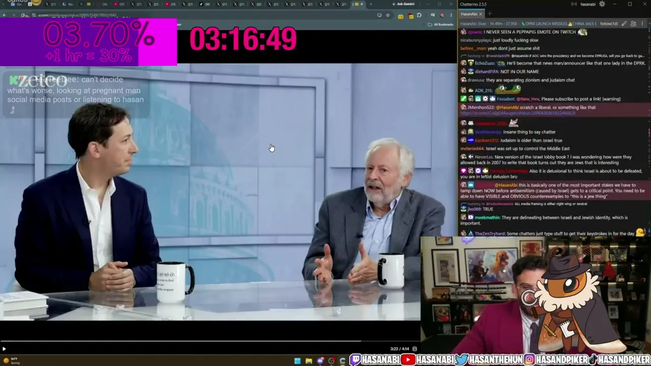Screen dimensions: 651x366
Task: Open File Explorer from taskbar
Action: tap(309, 361)
